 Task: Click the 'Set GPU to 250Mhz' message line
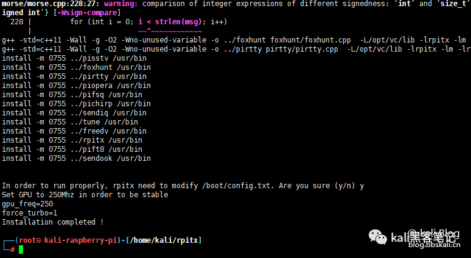pyautogui.click(x=85, y=195)
